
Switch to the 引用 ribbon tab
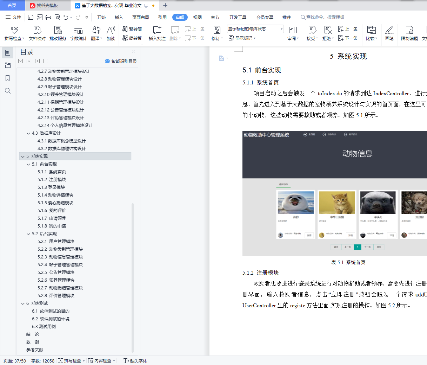click(x=162, y=17)
